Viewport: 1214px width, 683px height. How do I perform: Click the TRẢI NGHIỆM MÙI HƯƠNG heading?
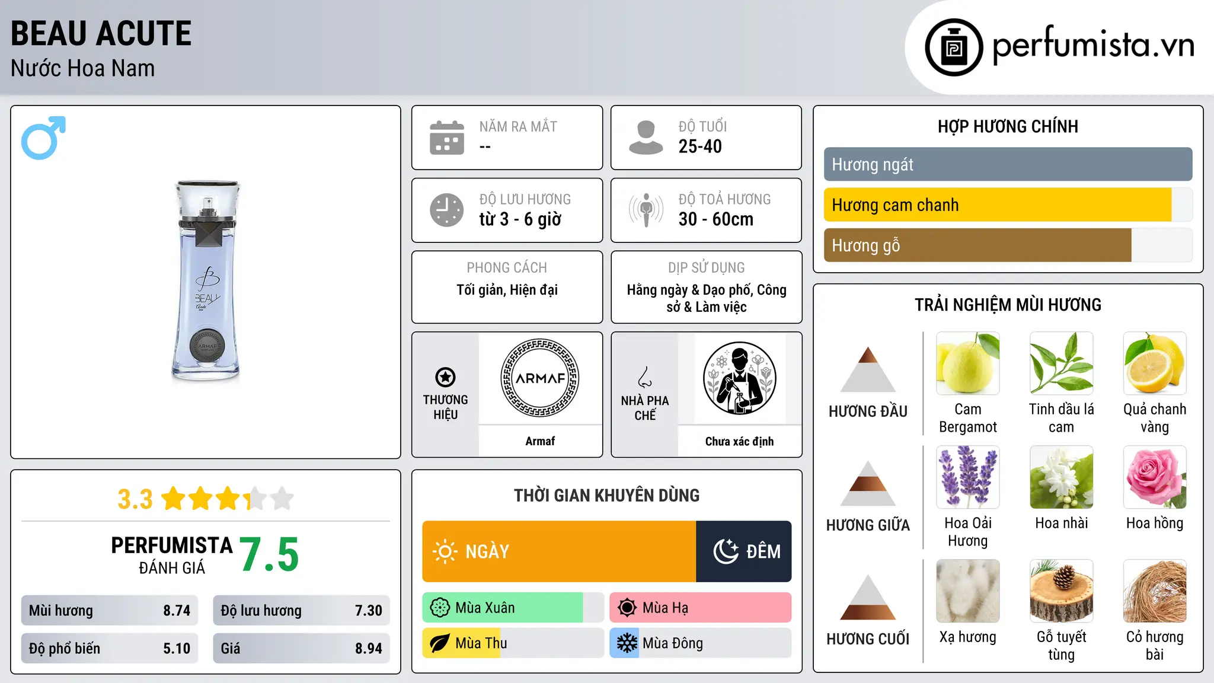click(1008, 305)
